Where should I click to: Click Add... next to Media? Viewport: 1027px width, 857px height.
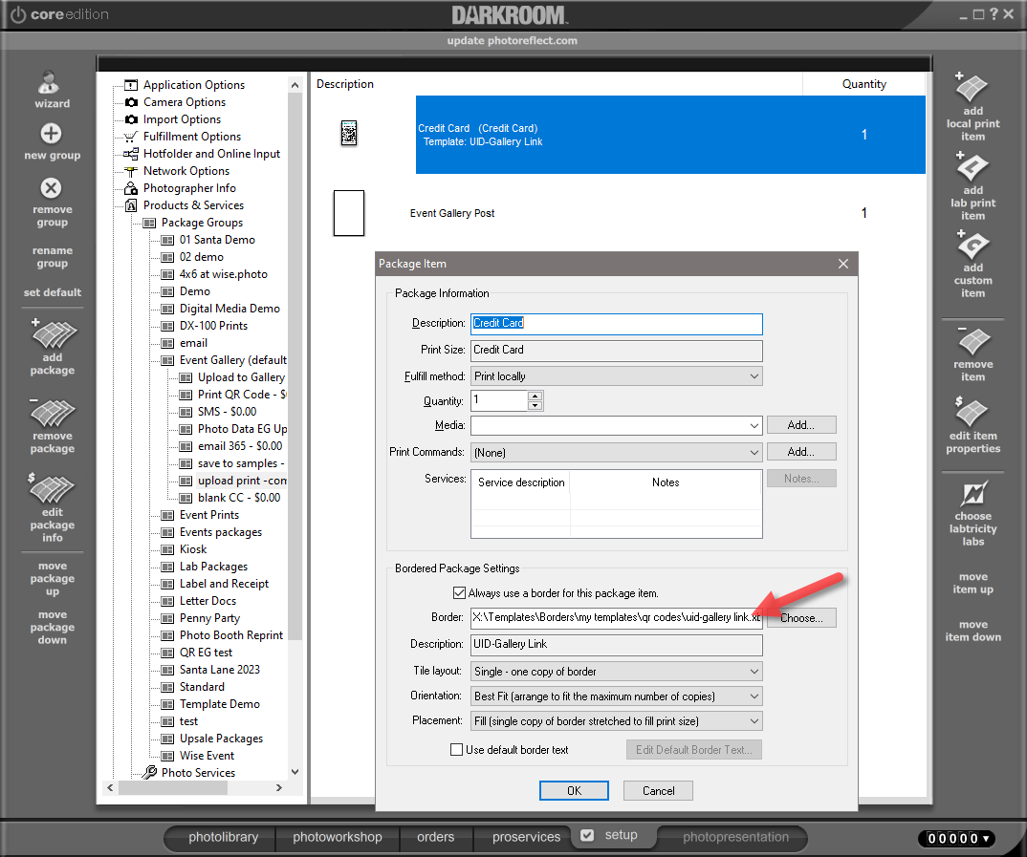click(801, 424)
